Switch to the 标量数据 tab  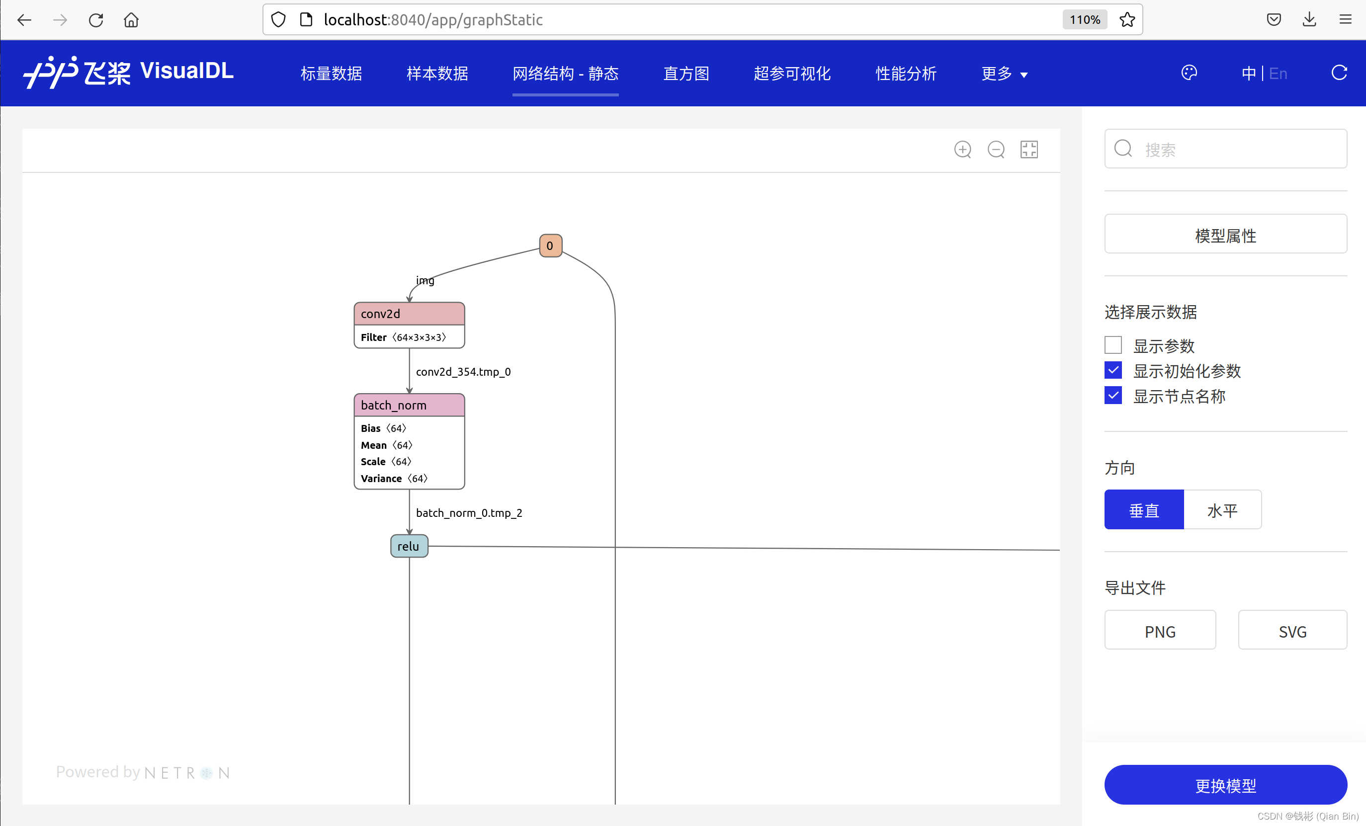[x=331, y=74]
